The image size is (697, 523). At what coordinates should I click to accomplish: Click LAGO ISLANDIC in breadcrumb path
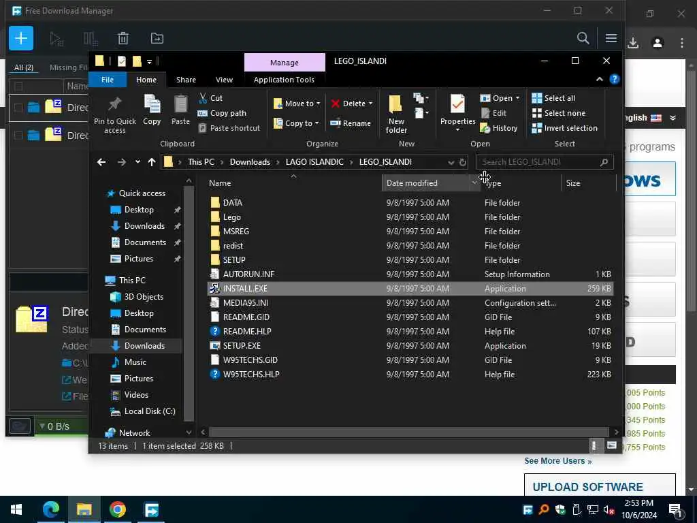tap(314, 162)
